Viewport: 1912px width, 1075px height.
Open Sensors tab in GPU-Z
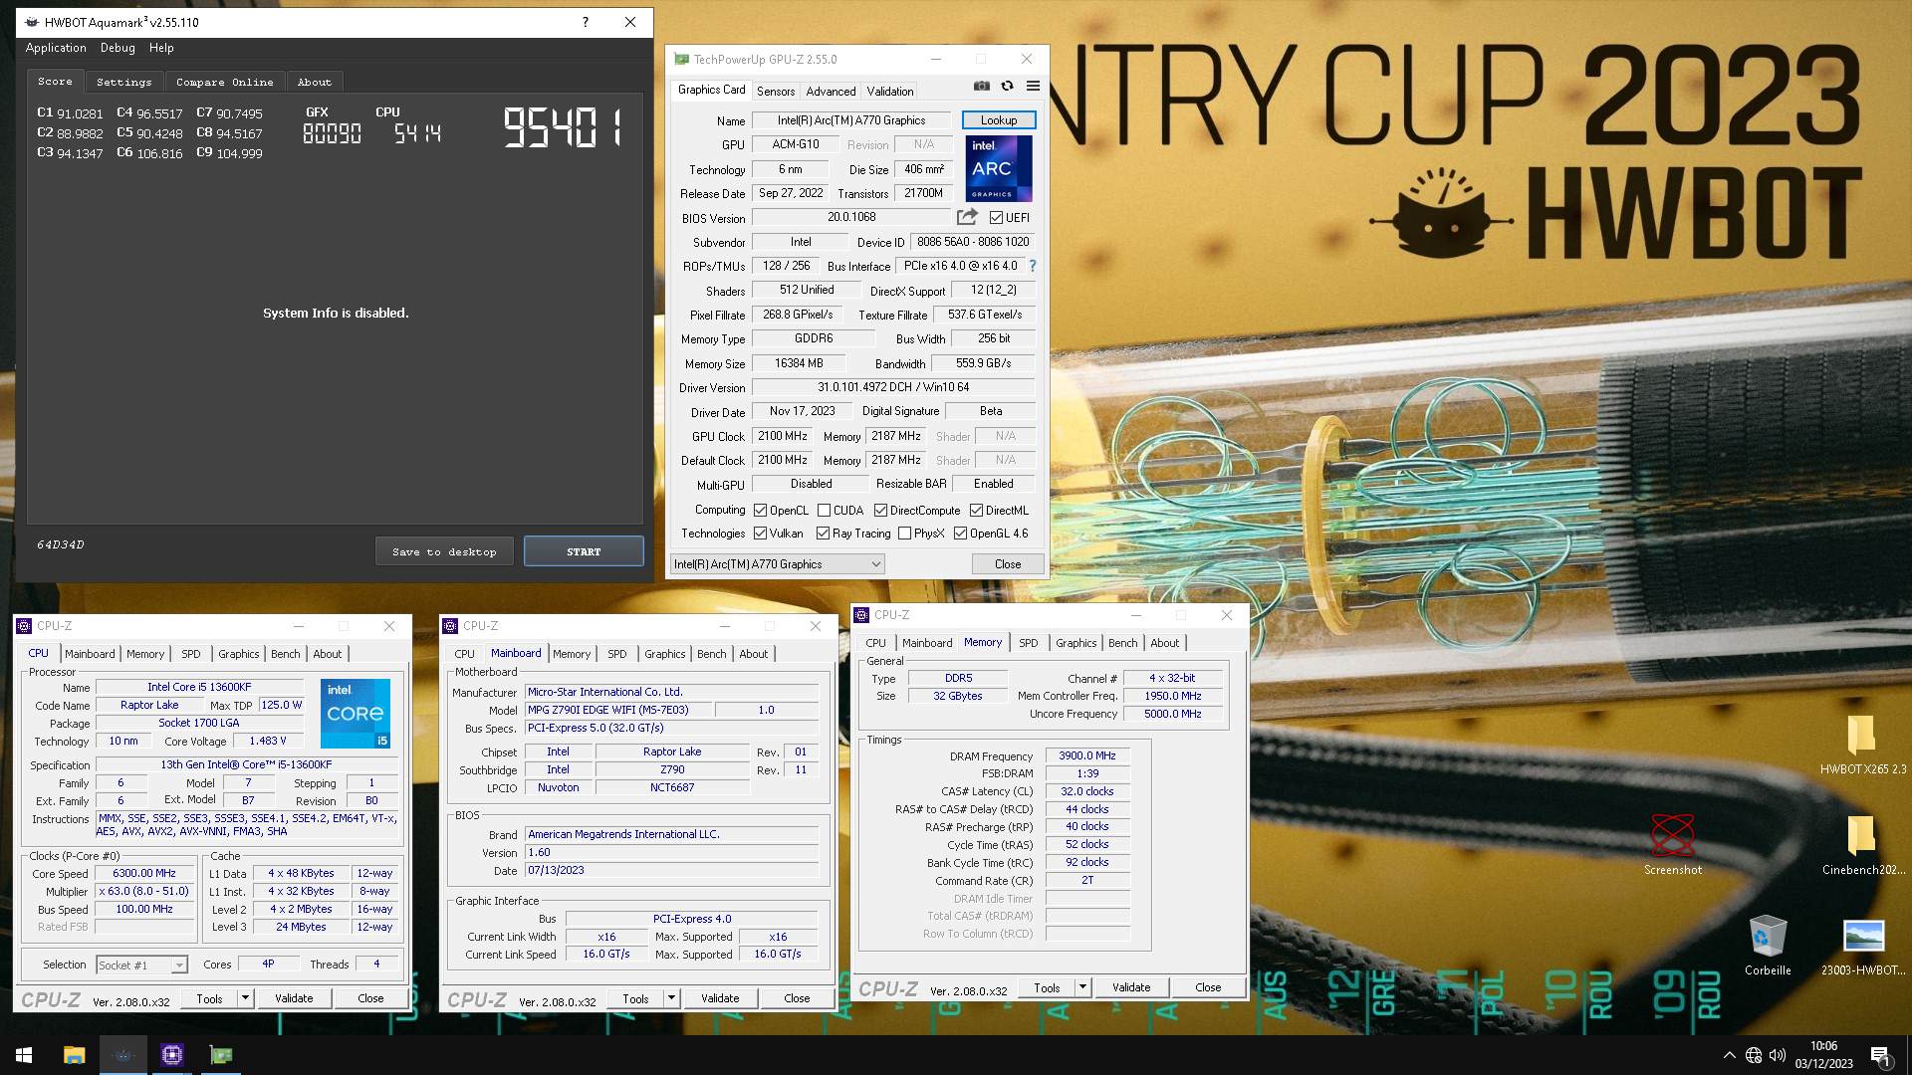pyautogui.click(x=776, y=91)
